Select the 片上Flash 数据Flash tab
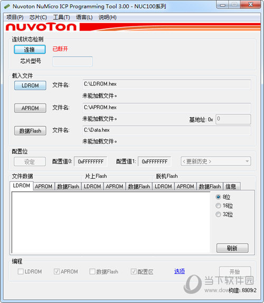This screenshot has height=303, width=264. (139, 186)
